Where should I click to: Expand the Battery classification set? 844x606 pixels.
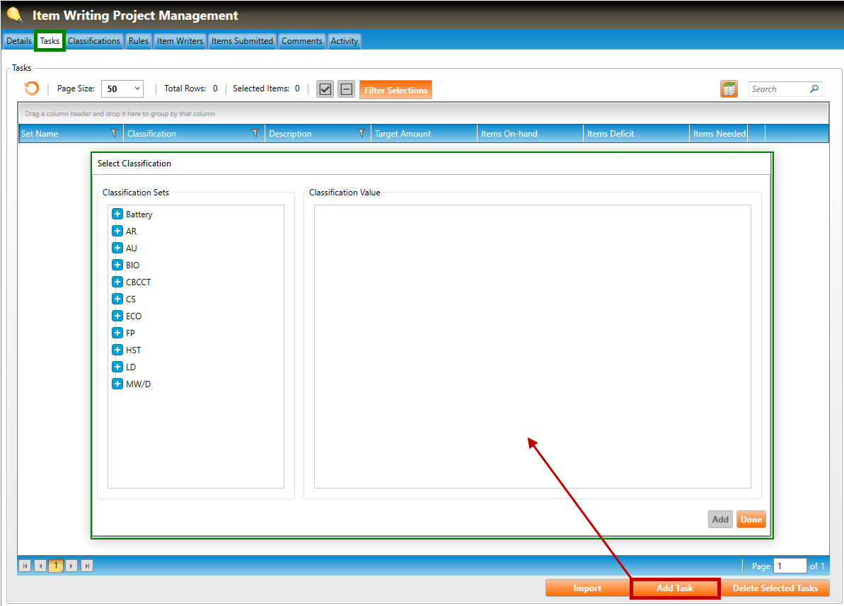[x=117, y=214]
